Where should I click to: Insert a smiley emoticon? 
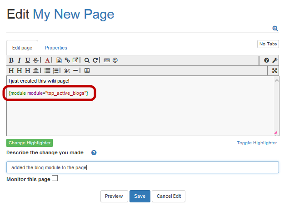point(115,60)
